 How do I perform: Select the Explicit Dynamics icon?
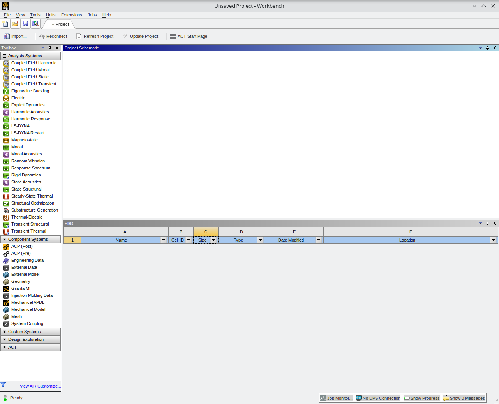(6, 105)
